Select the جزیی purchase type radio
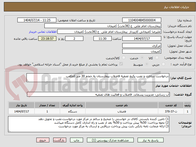The height and width of the screenshot is (147, 196). point(163,64)
